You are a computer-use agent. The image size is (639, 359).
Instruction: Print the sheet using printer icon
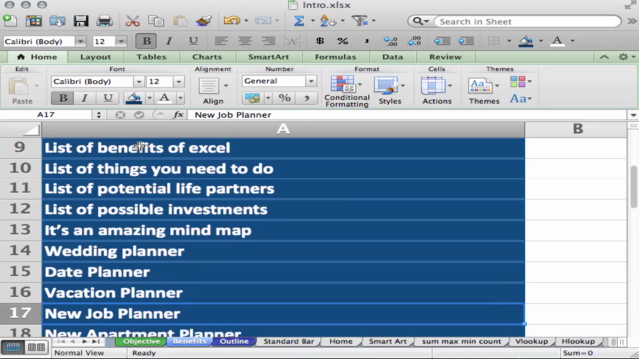pos(104,20)
